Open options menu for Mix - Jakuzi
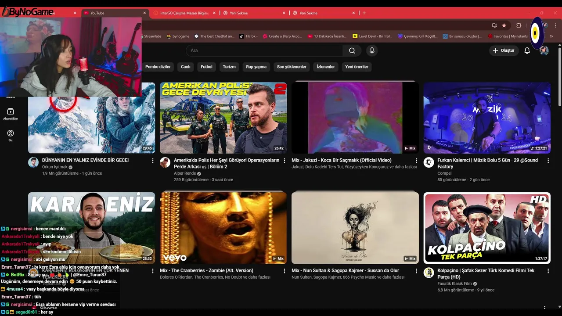This screenshot has width=562, height=316. pyautogui.click(x=416, y=161)
